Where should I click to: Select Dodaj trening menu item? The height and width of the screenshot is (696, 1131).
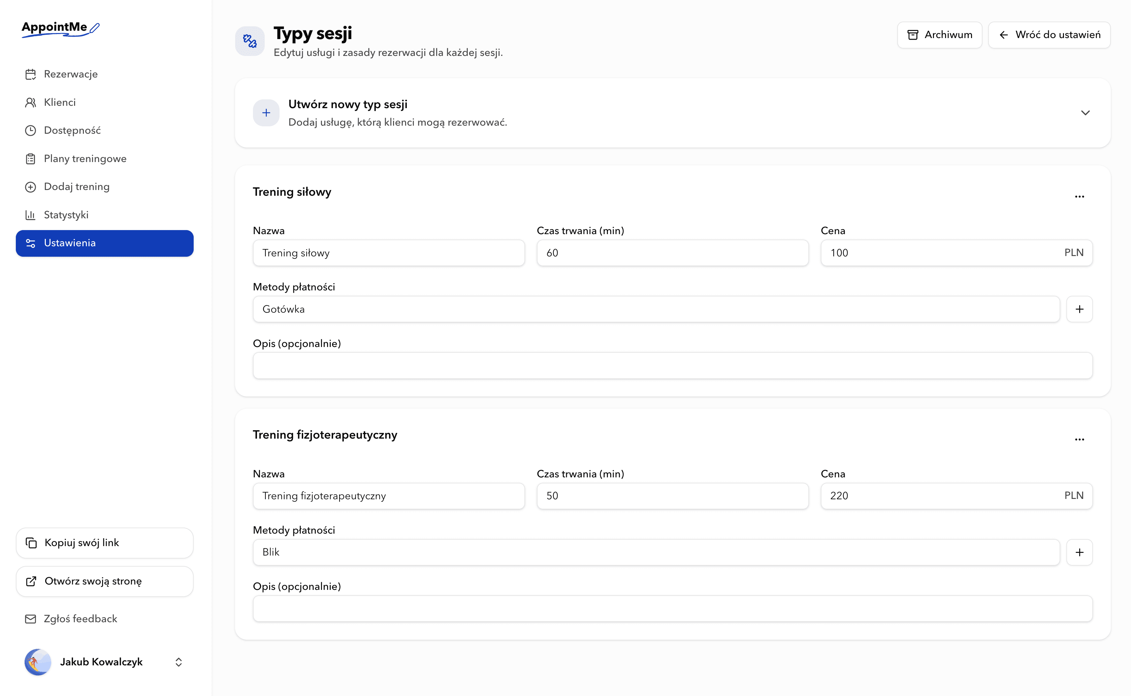pos(104,186)
